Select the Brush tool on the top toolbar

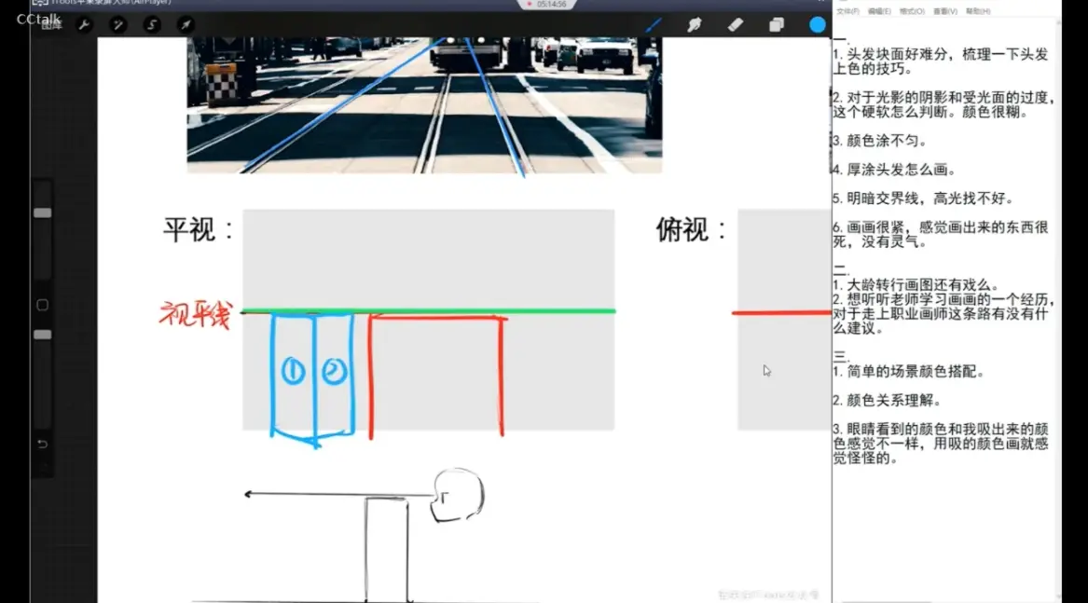[653, 25]
